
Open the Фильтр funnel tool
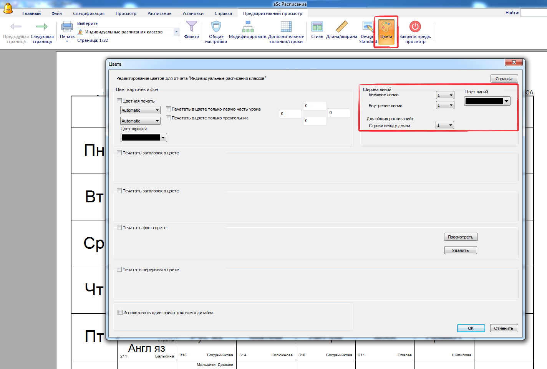[191, 27]
